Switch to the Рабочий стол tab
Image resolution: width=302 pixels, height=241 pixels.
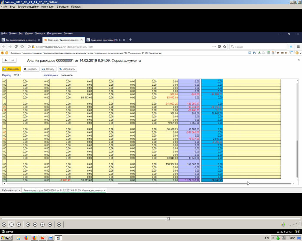9,190
